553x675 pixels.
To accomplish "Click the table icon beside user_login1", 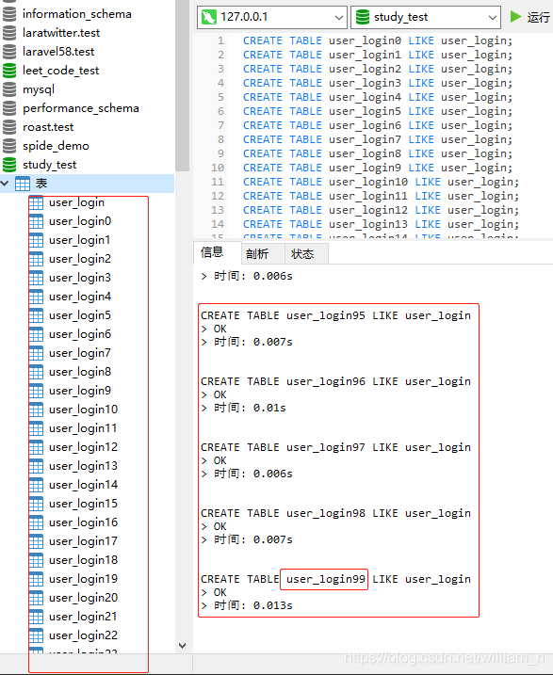I will click(x=36, y=240).
